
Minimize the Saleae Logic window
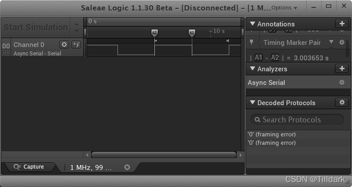pos(314,7)
